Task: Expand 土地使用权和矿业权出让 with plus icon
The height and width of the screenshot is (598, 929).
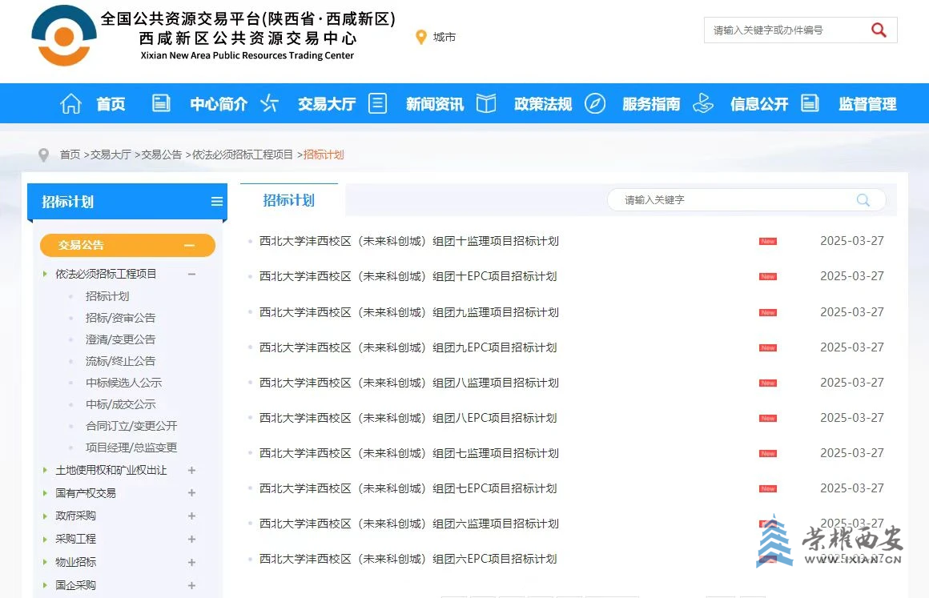Action: [x=192, y=470]
